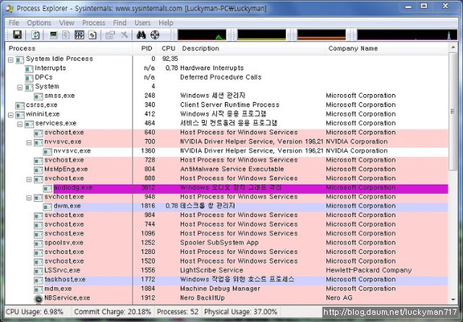The image size is (463, 322).
Task: Click the Interrupts process icon
Action: tap(29, 69)
